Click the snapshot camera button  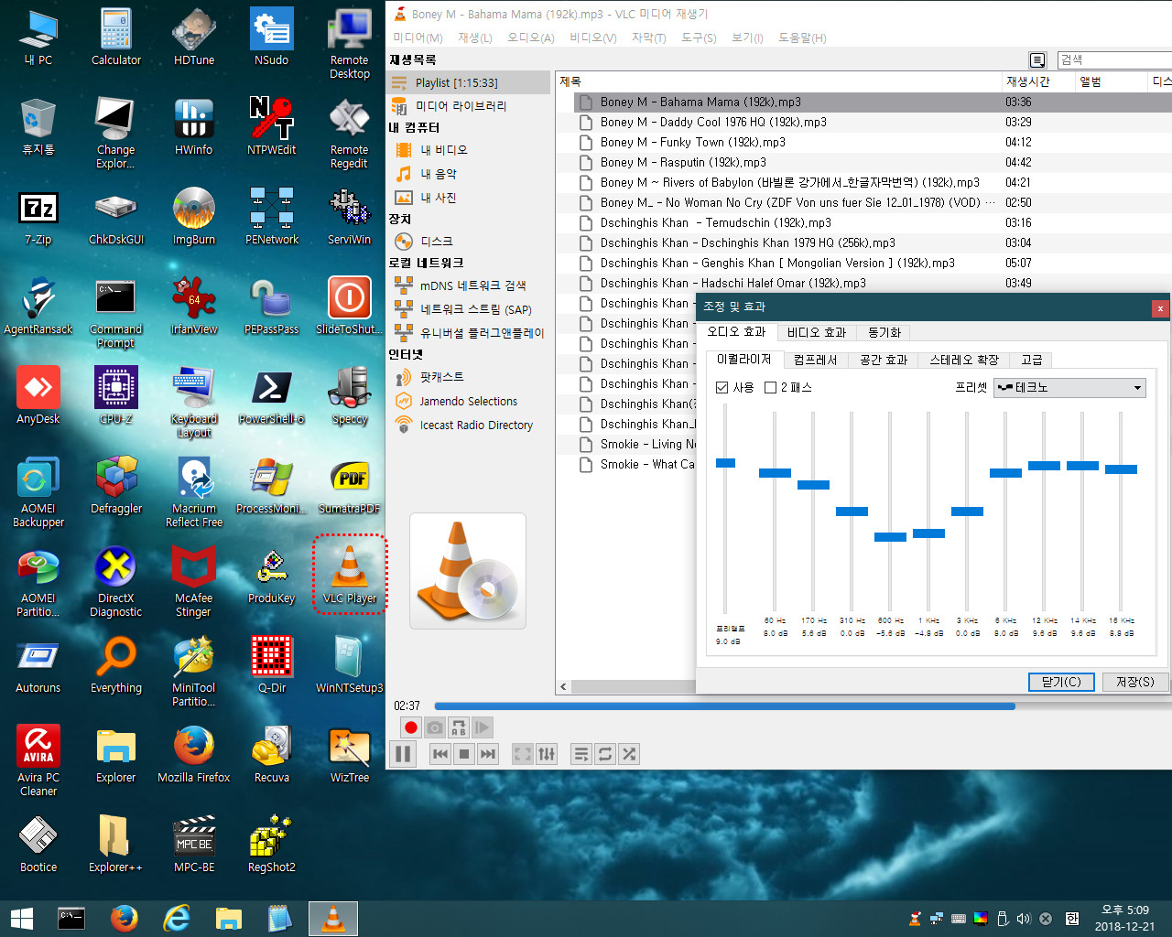click(x=435, y=727)
